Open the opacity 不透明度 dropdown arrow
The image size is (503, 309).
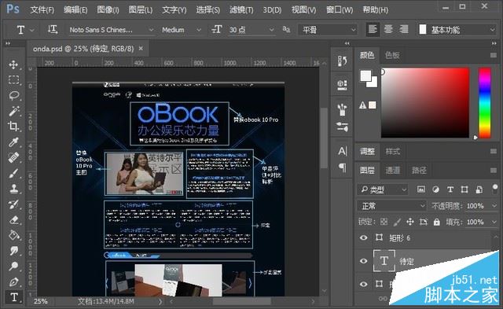(494, 206)
